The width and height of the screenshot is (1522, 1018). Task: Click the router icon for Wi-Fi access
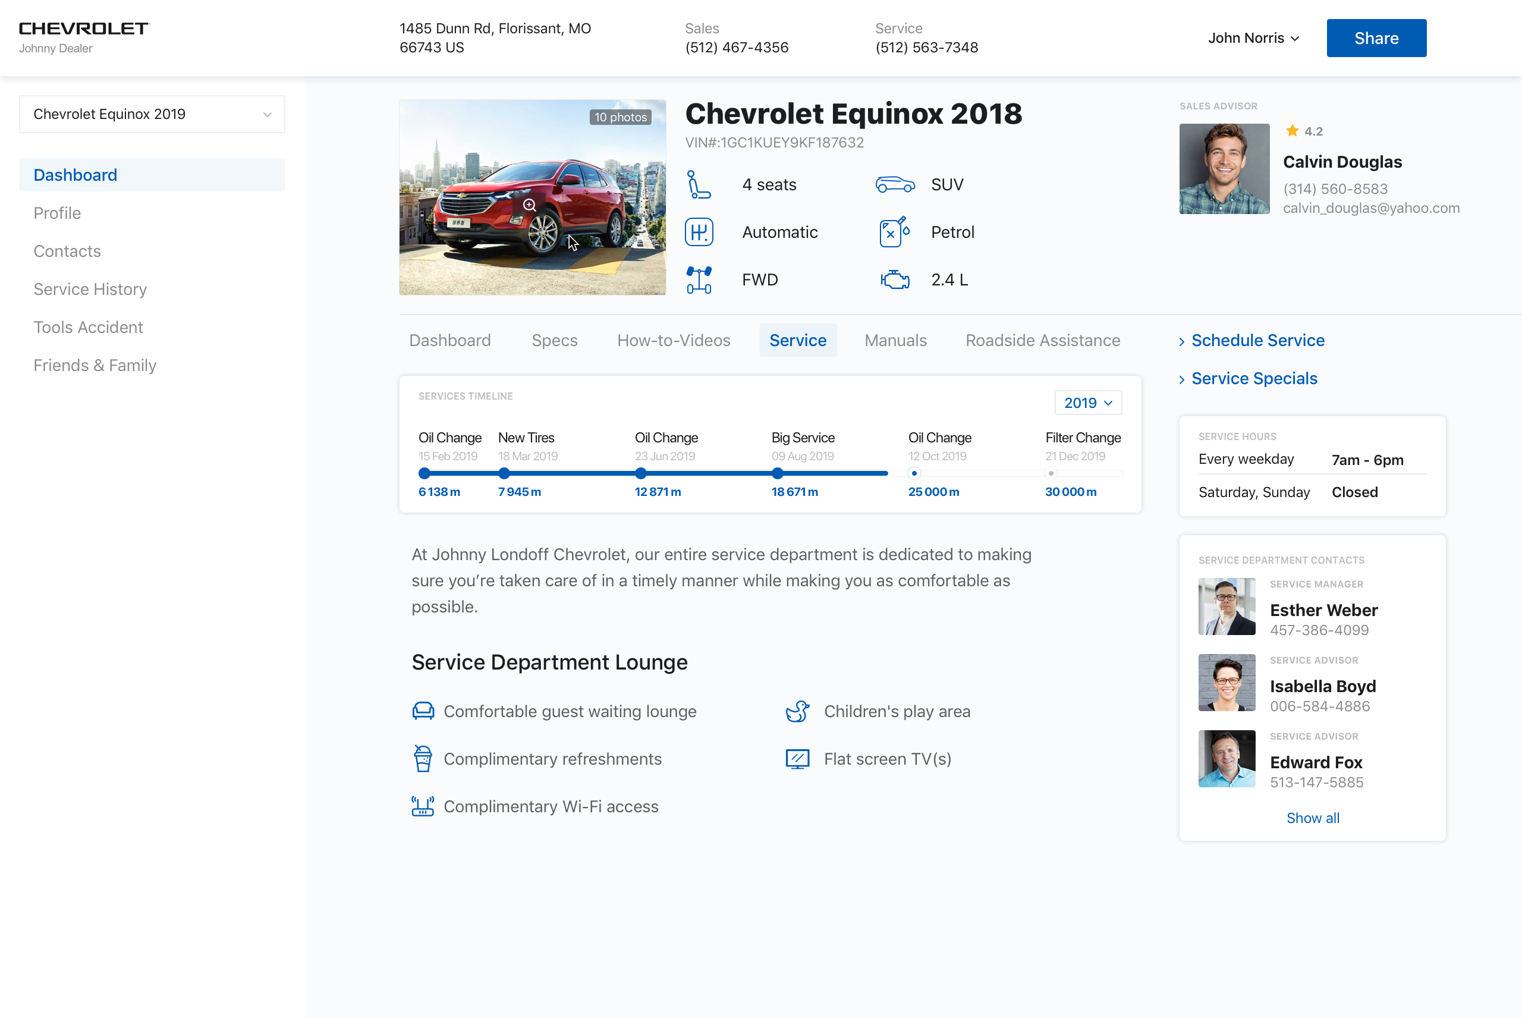pyautogui.click(x=423, y=806)
